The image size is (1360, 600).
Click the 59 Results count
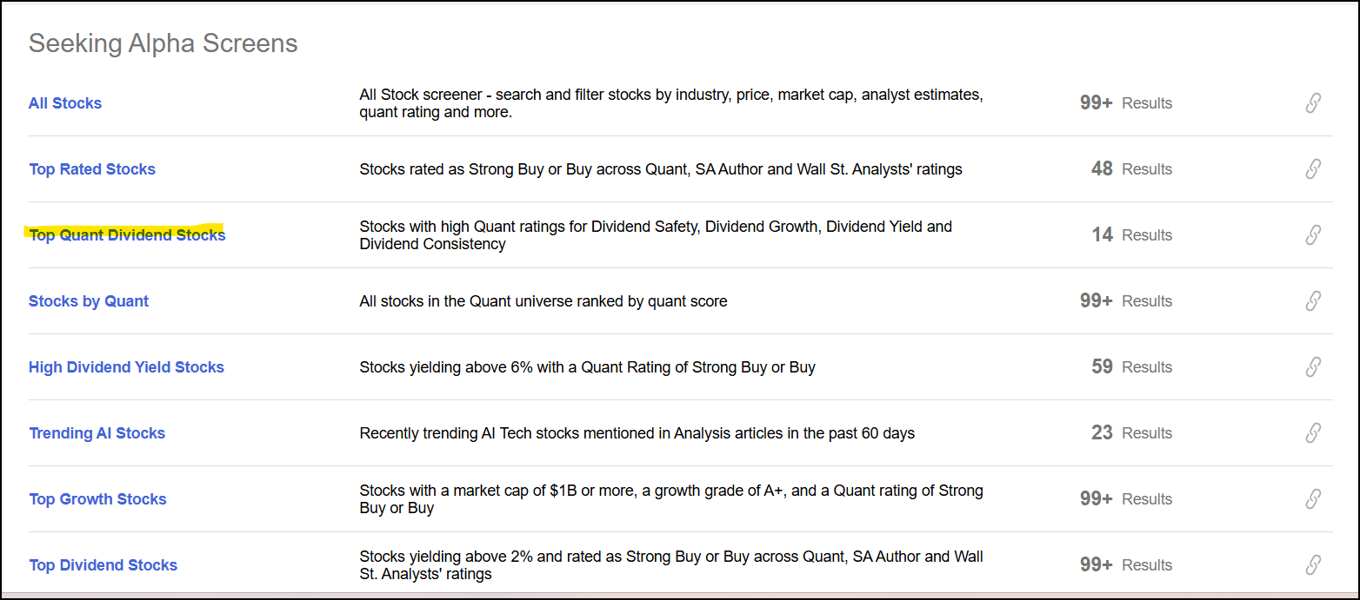click(1131, 367)
